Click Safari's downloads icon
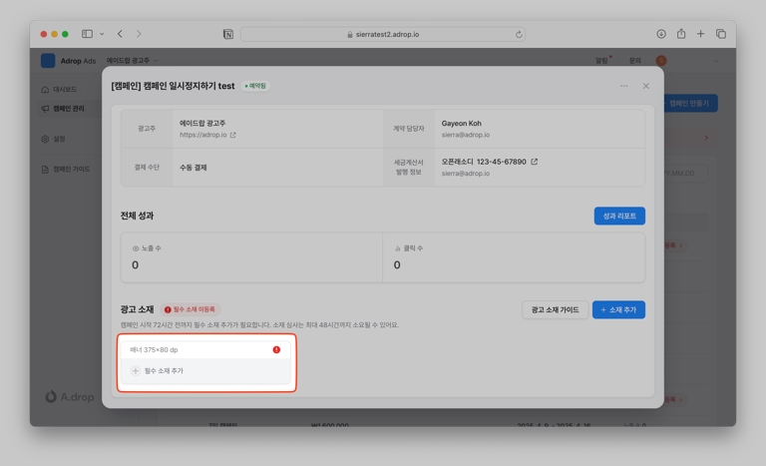Viewport: 766px width, 466px height. (661, 34)
